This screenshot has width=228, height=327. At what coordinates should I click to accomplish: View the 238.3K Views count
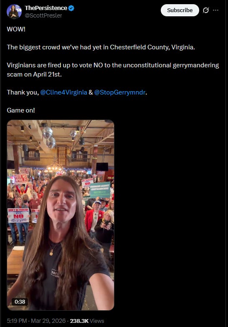point(87,321)
